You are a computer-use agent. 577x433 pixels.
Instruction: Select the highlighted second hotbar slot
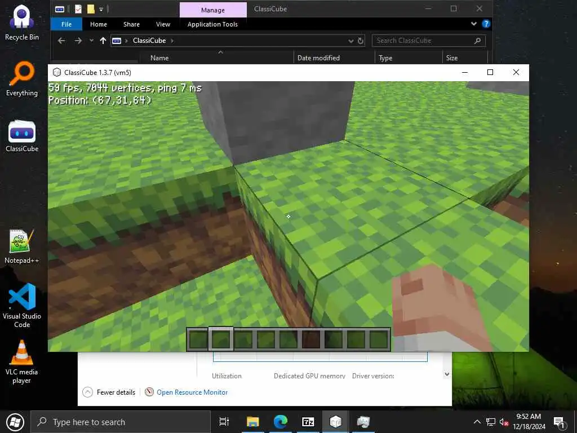coord(221,338)
